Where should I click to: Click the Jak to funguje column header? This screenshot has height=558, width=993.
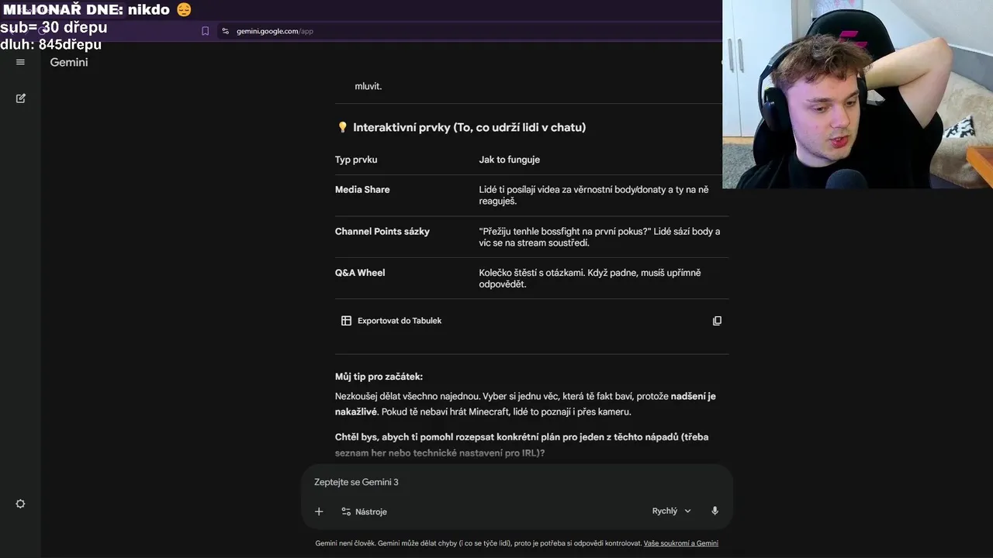click(509, 160)
